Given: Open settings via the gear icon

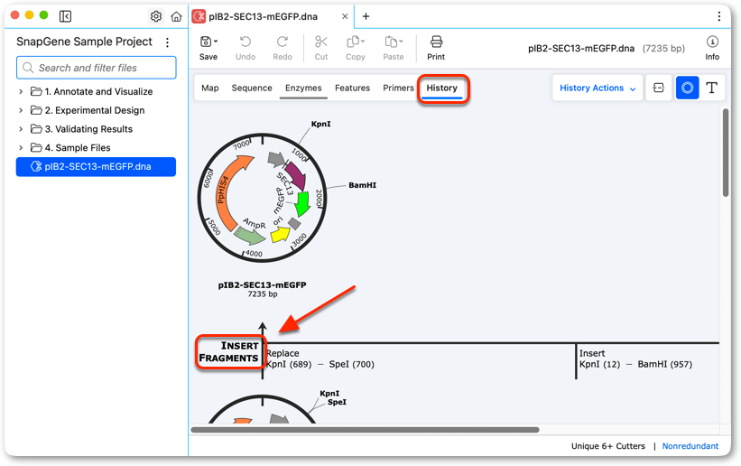Looking at the screenshot, I should click(x=156, y=16).
